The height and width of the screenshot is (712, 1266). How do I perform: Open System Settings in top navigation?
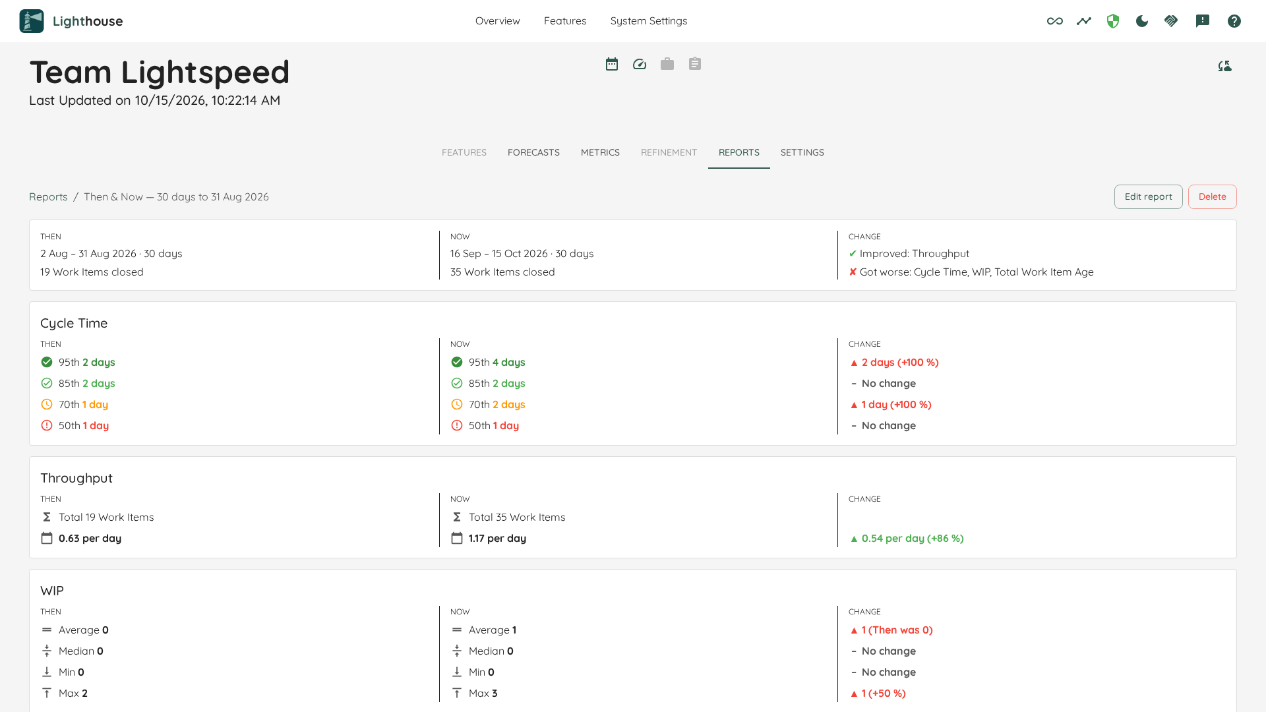649,21
